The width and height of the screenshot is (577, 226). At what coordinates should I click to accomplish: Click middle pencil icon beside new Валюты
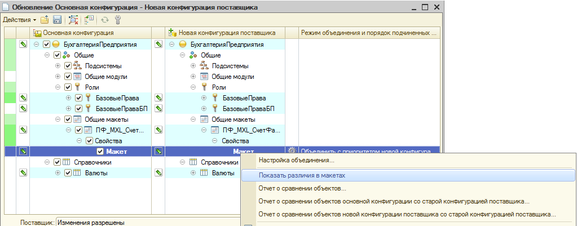(x=158, y=172)
